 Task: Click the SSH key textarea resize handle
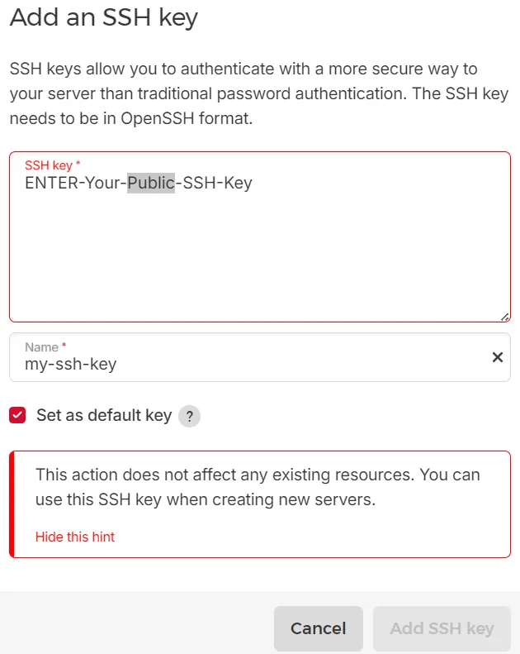(x=504, y=316)
